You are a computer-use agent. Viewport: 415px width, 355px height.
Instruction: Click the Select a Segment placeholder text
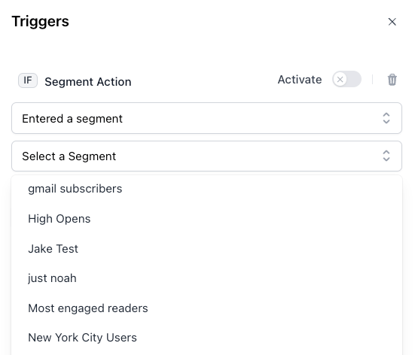coord(69,156)
